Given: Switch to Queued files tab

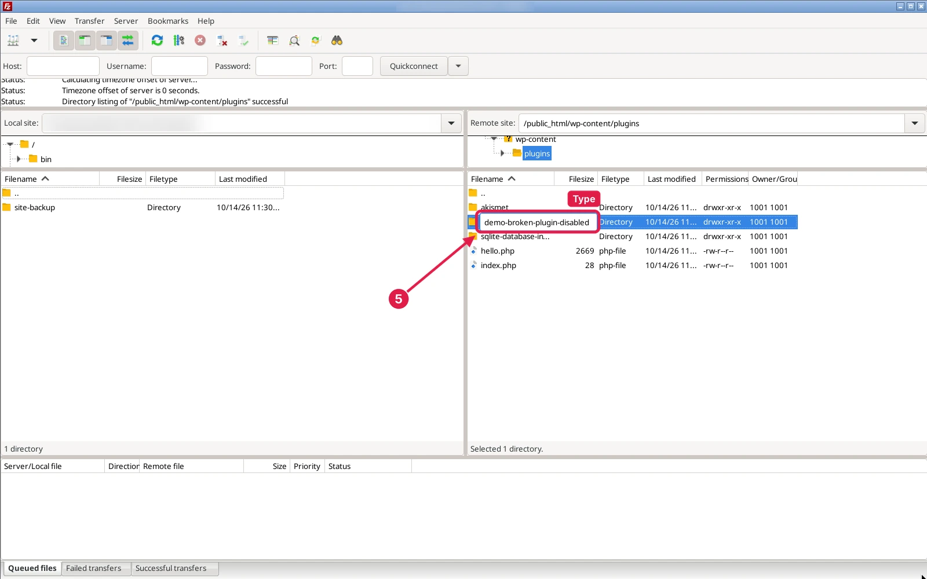Looking at the screenshot, I should (32, 568).
